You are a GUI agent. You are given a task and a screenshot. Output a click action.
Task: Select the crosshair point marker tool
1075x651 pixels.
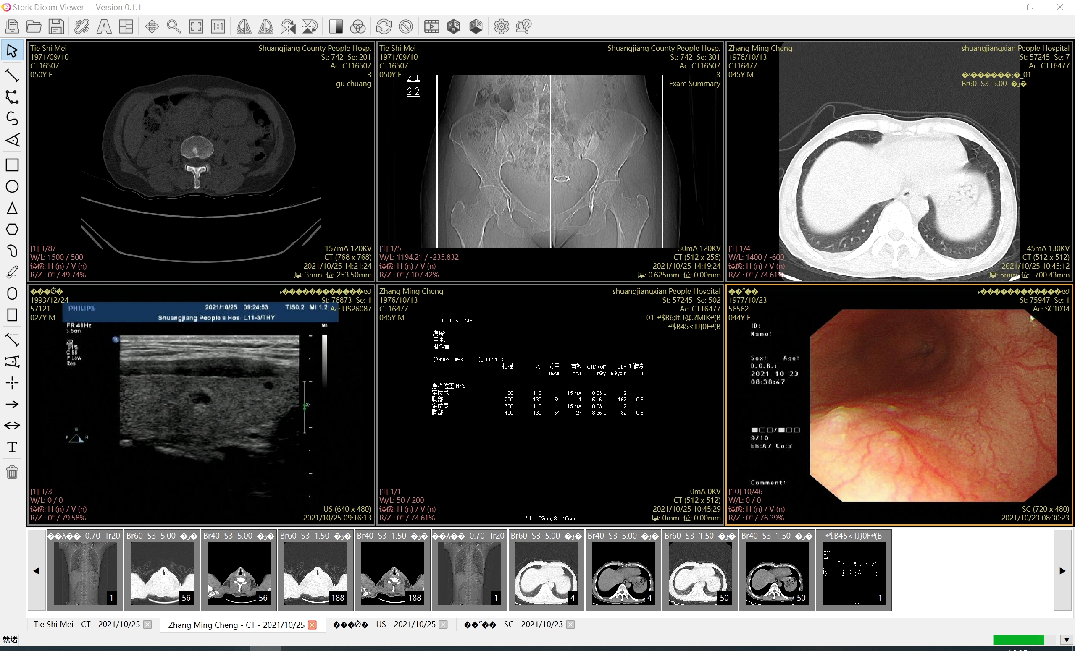(12, 383)
